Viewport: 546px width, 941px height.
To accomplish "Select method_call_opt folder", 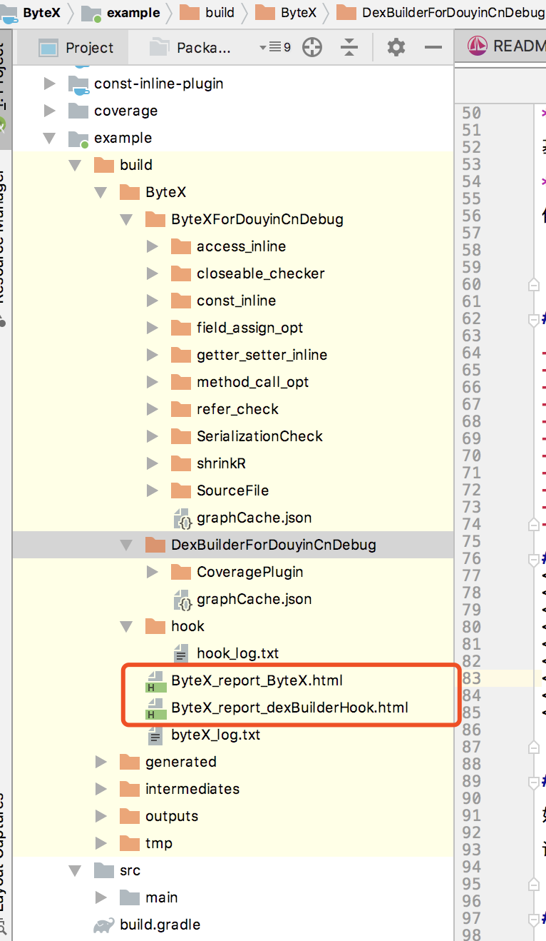I will pyautogui.click(x=232, y=383).
